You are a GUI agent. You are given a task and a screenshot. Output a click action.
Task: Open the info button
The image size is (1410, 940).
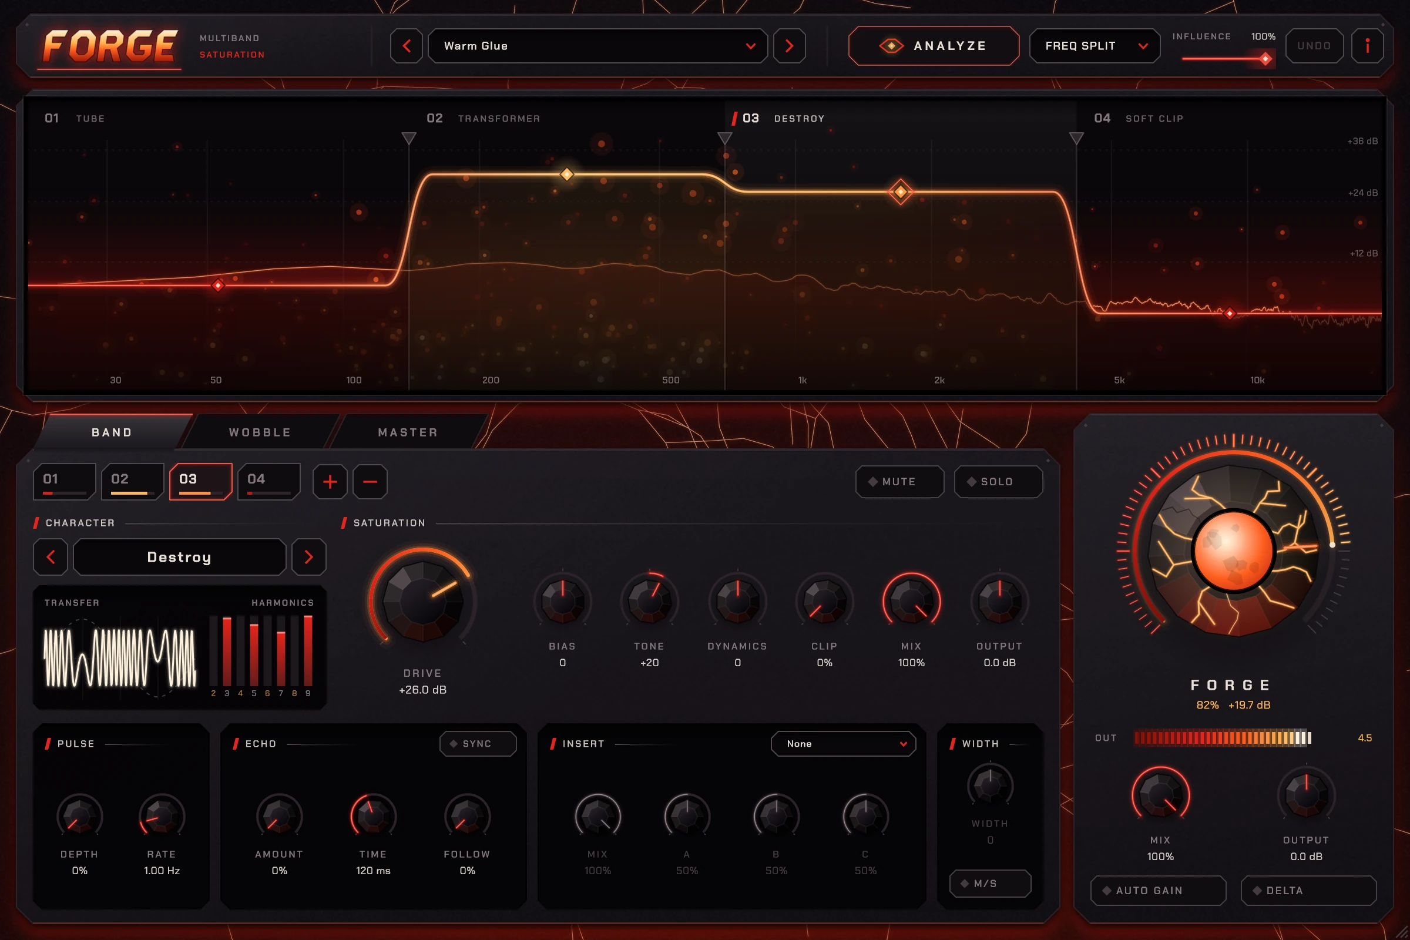click(1368, 46)
